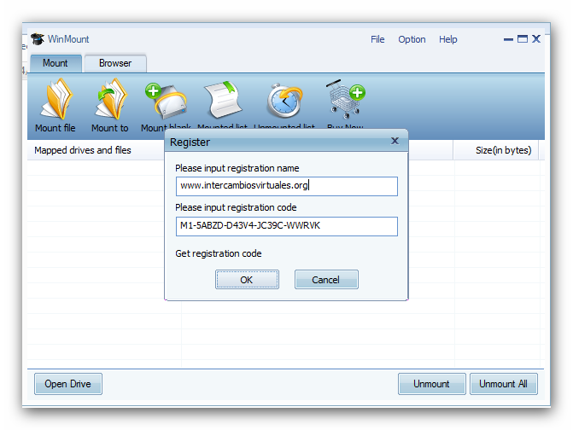The width and height of the screenshot is (573, 430).
Task: Confirm registration with OK button
Action: 247,280
